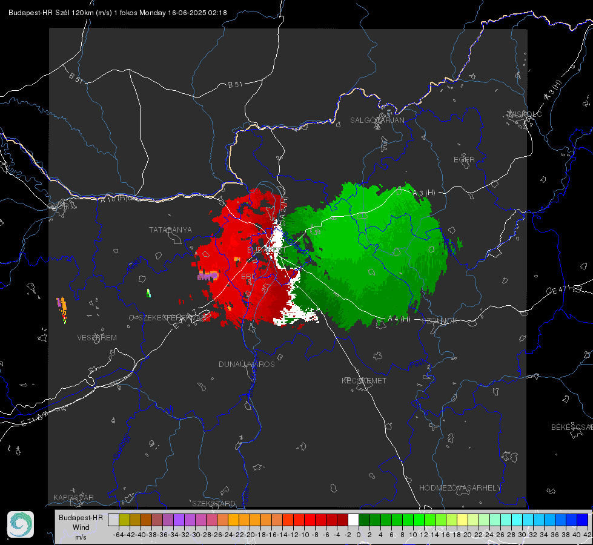This screenshot has width=593, height=545.
Task: Click the purple velocity patch west of Erd
Action: coord(208,275)
